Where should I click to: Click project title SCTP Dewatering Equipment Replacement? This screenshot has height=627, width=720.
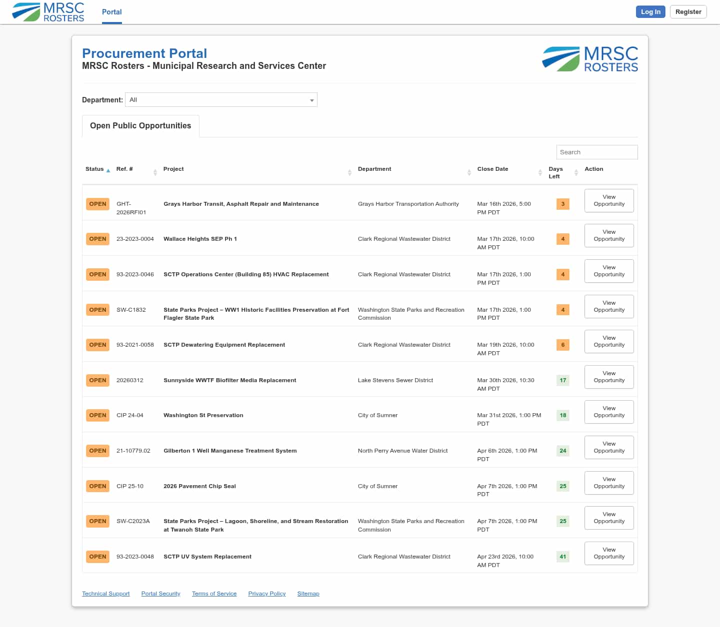click(x=224, y=345)
